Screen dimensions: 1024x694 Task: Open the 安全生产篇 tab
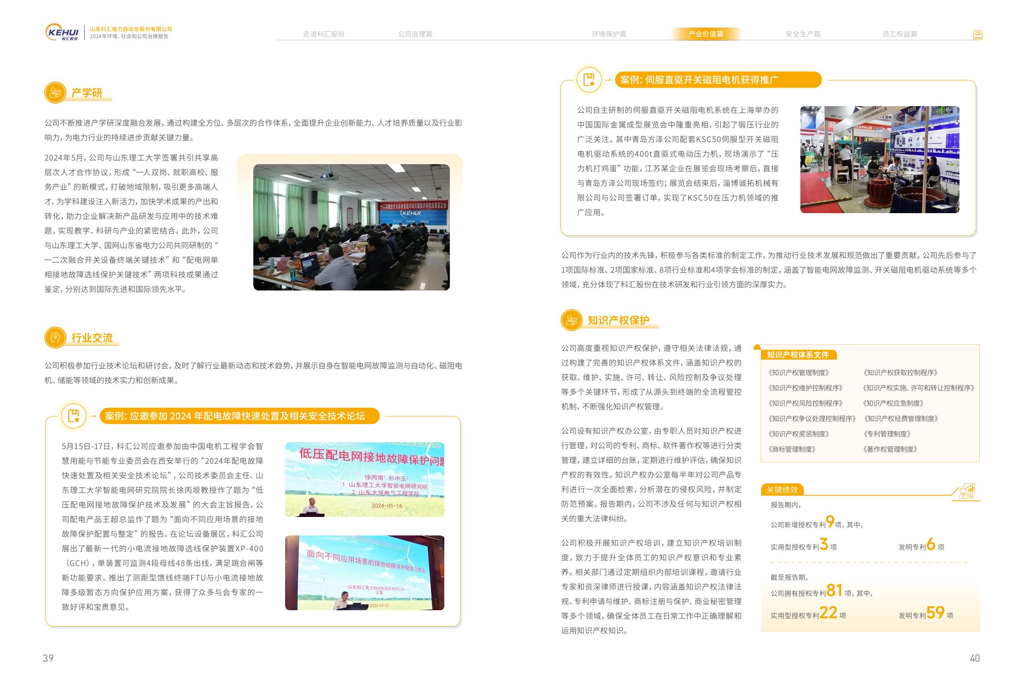(803, 34)
